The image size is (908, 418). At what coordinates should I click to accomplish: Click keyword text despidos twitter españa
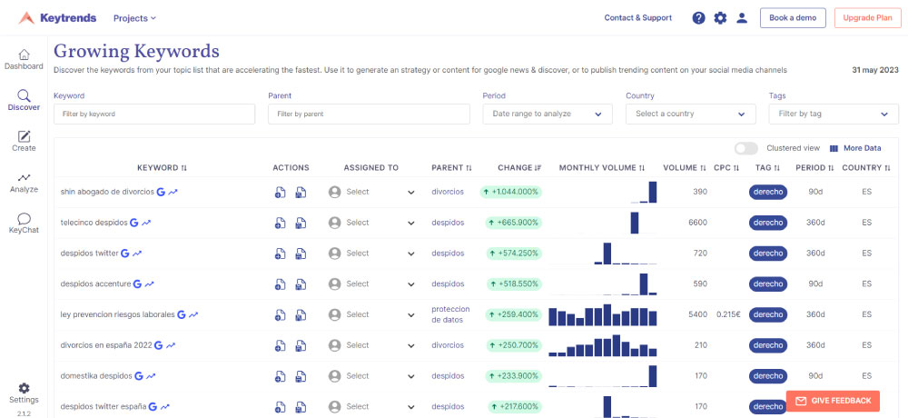(104, 407)
